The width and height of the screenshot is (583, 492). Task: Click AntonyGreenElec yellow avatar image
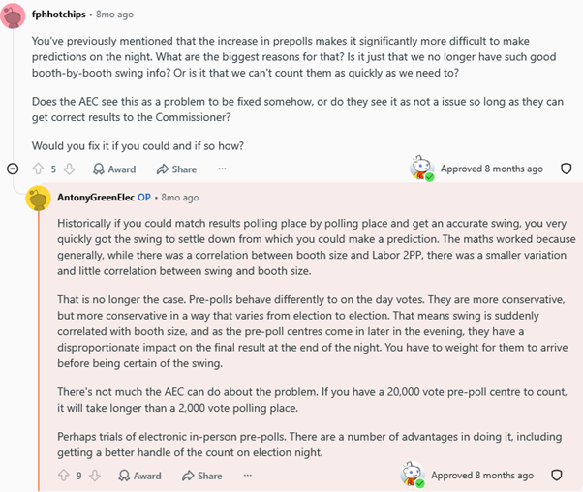[38, 199]
